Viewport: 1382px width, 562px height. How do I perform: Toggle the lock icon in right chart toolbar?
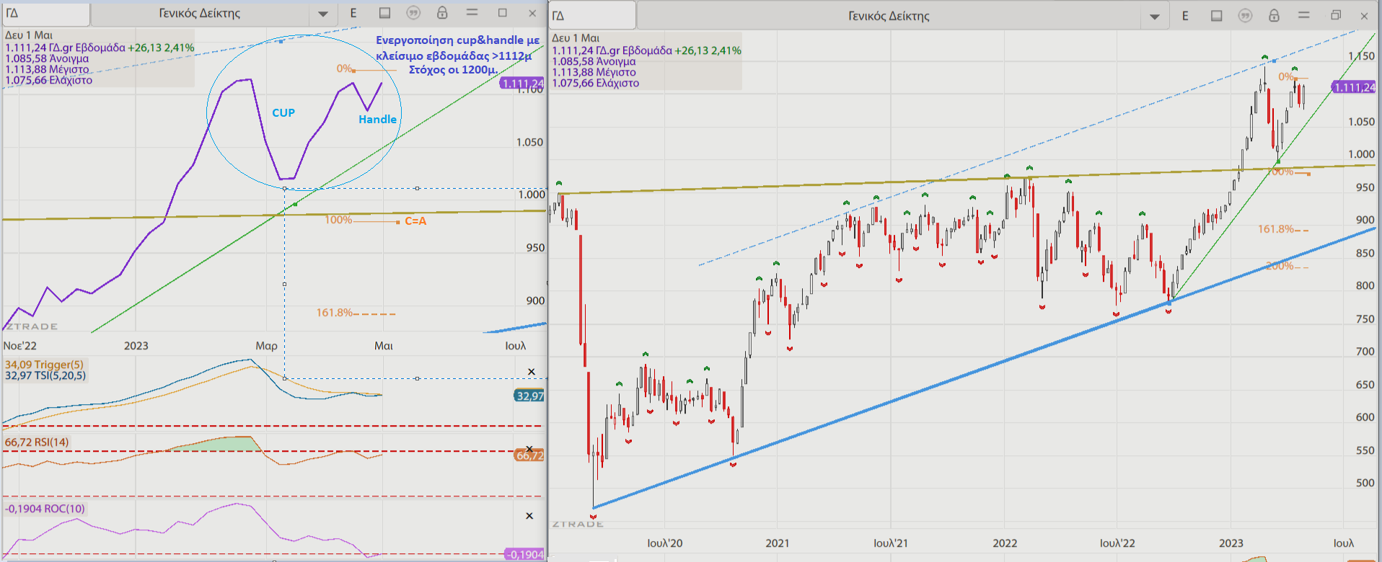click(x=1274, y=16)
